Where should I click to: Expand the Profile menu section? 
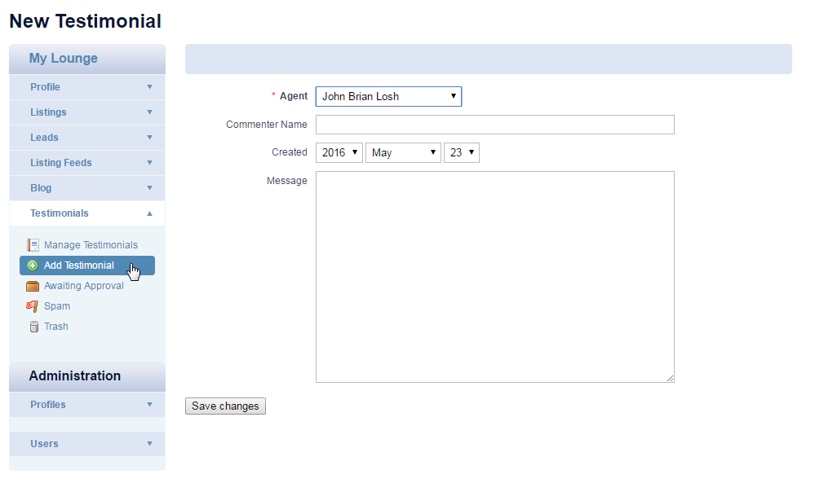87,87
